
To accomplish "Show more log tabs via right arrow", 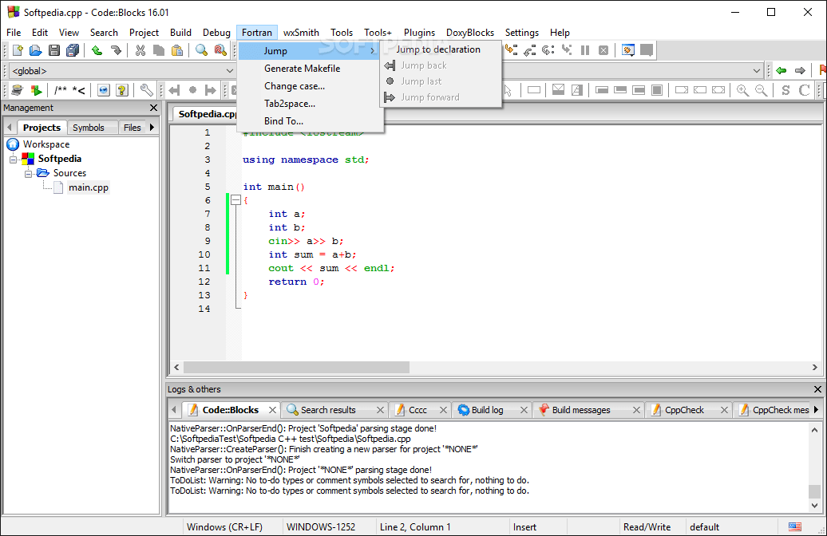I will pos(817,409).
